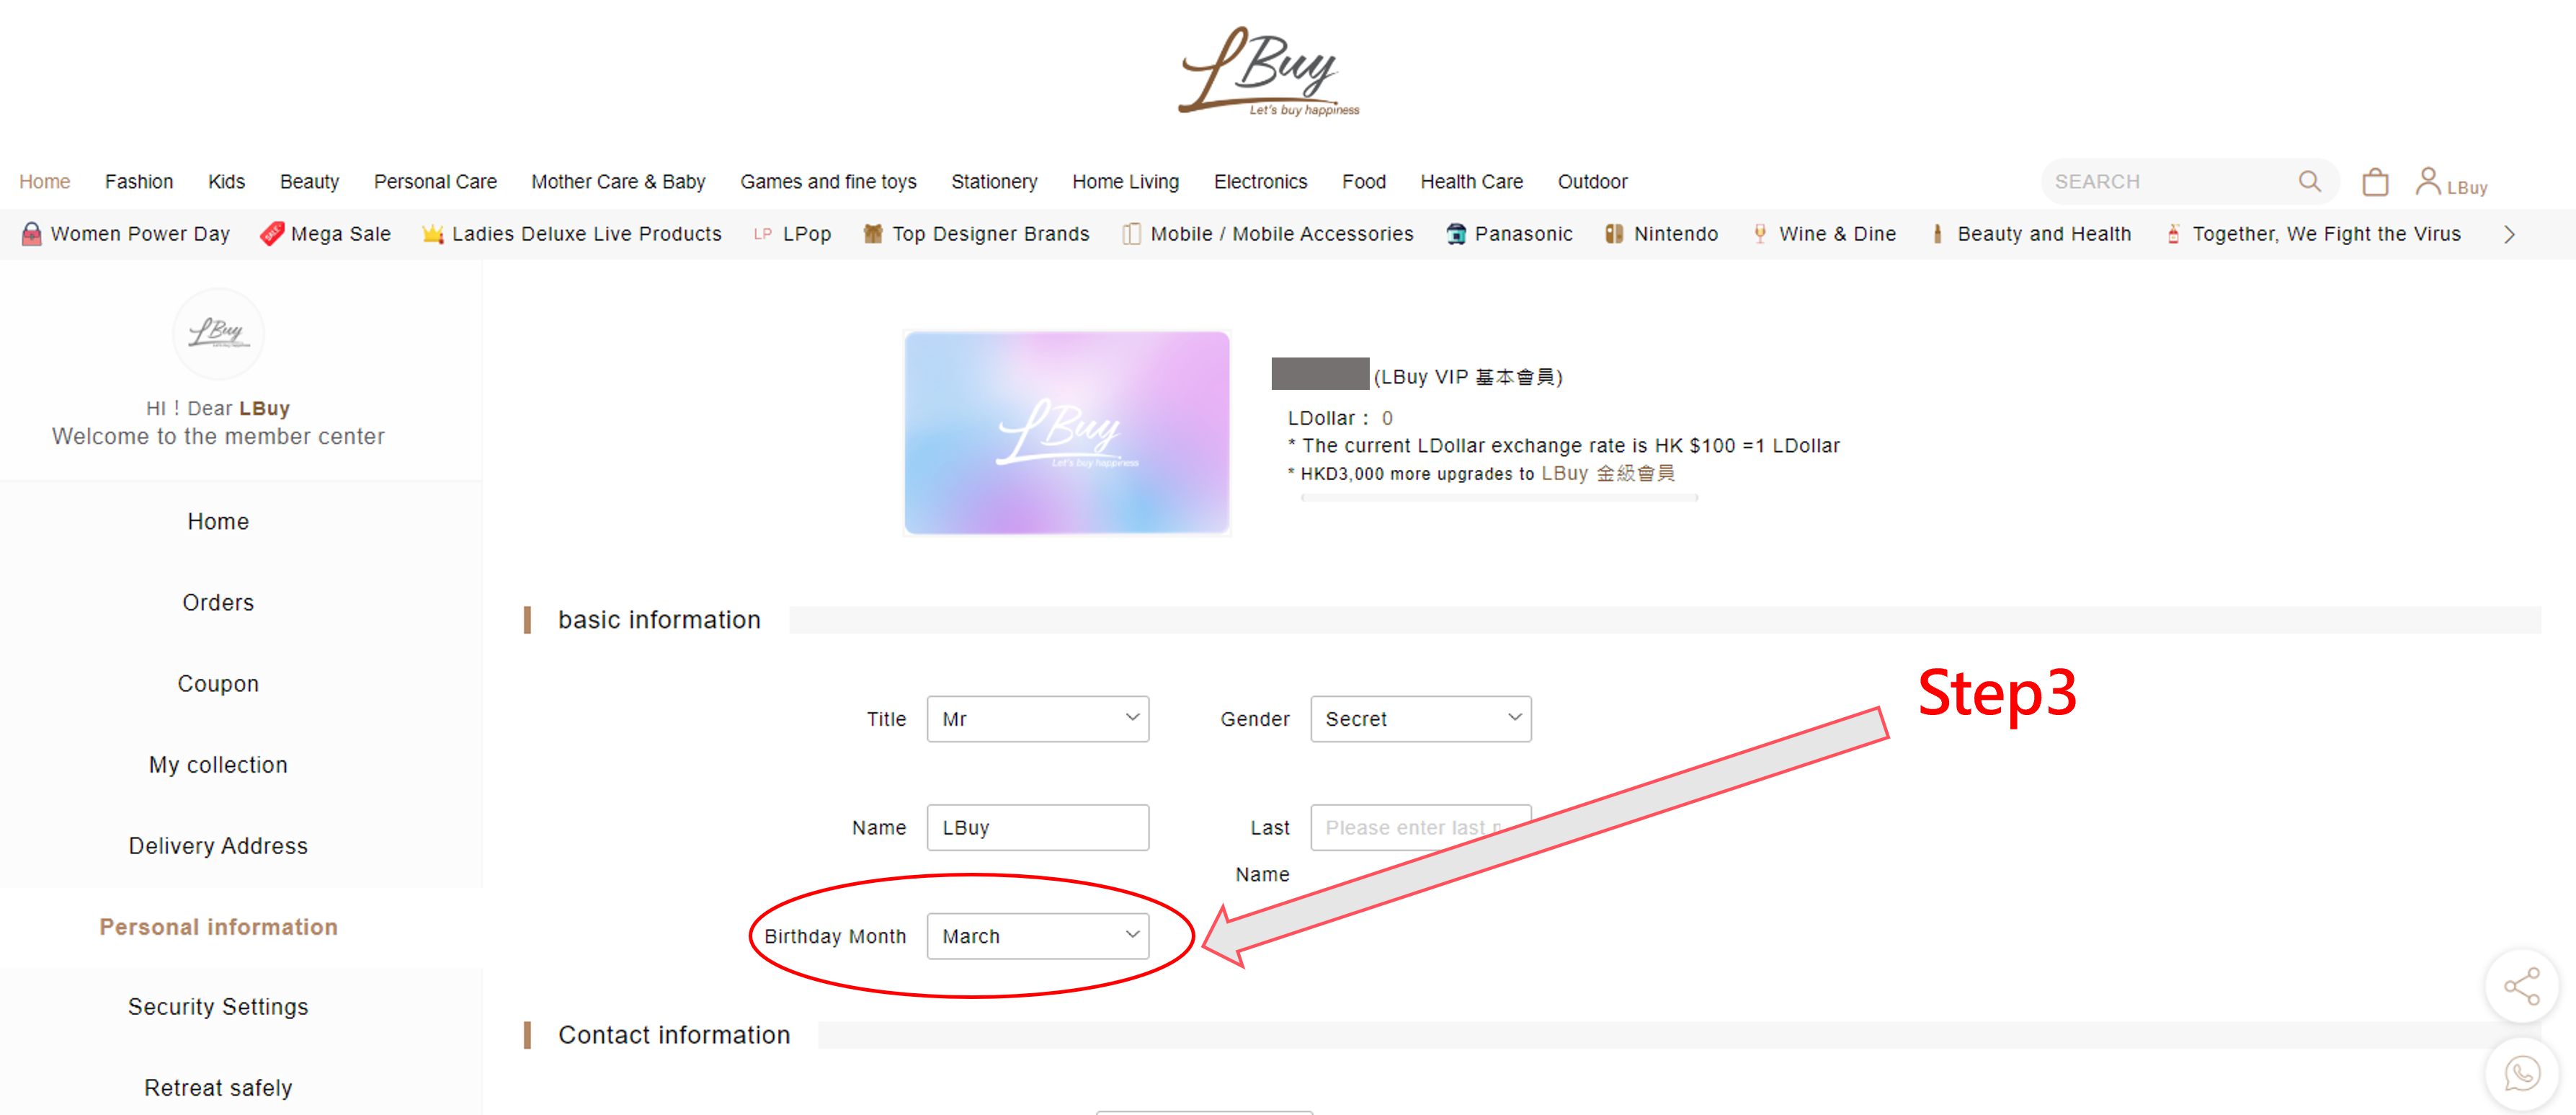Click the LBuy user account icon
2576x1115 pixels.
pyautogui.click(x=2428, y=181)
